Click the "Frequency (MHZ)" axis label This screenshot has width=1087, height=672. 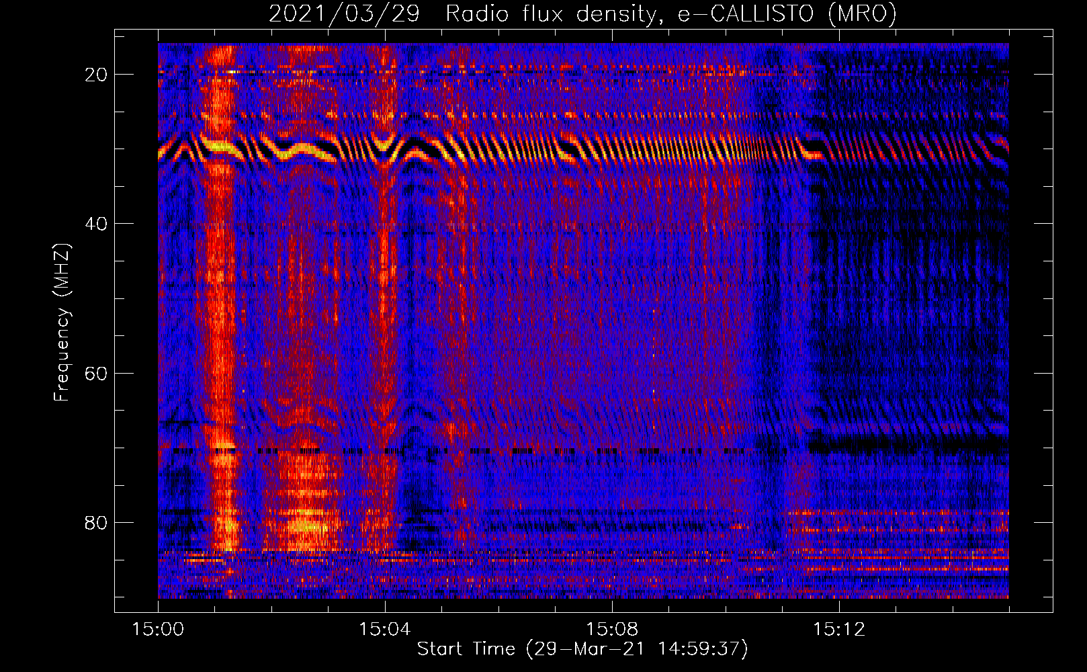click(61, 323)
